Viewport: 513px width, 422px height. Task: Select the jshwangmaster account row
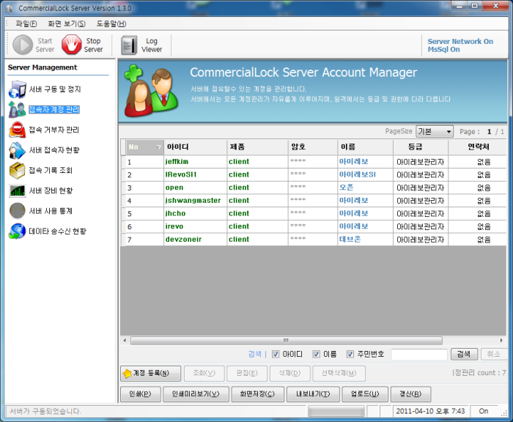click(314, 201)
